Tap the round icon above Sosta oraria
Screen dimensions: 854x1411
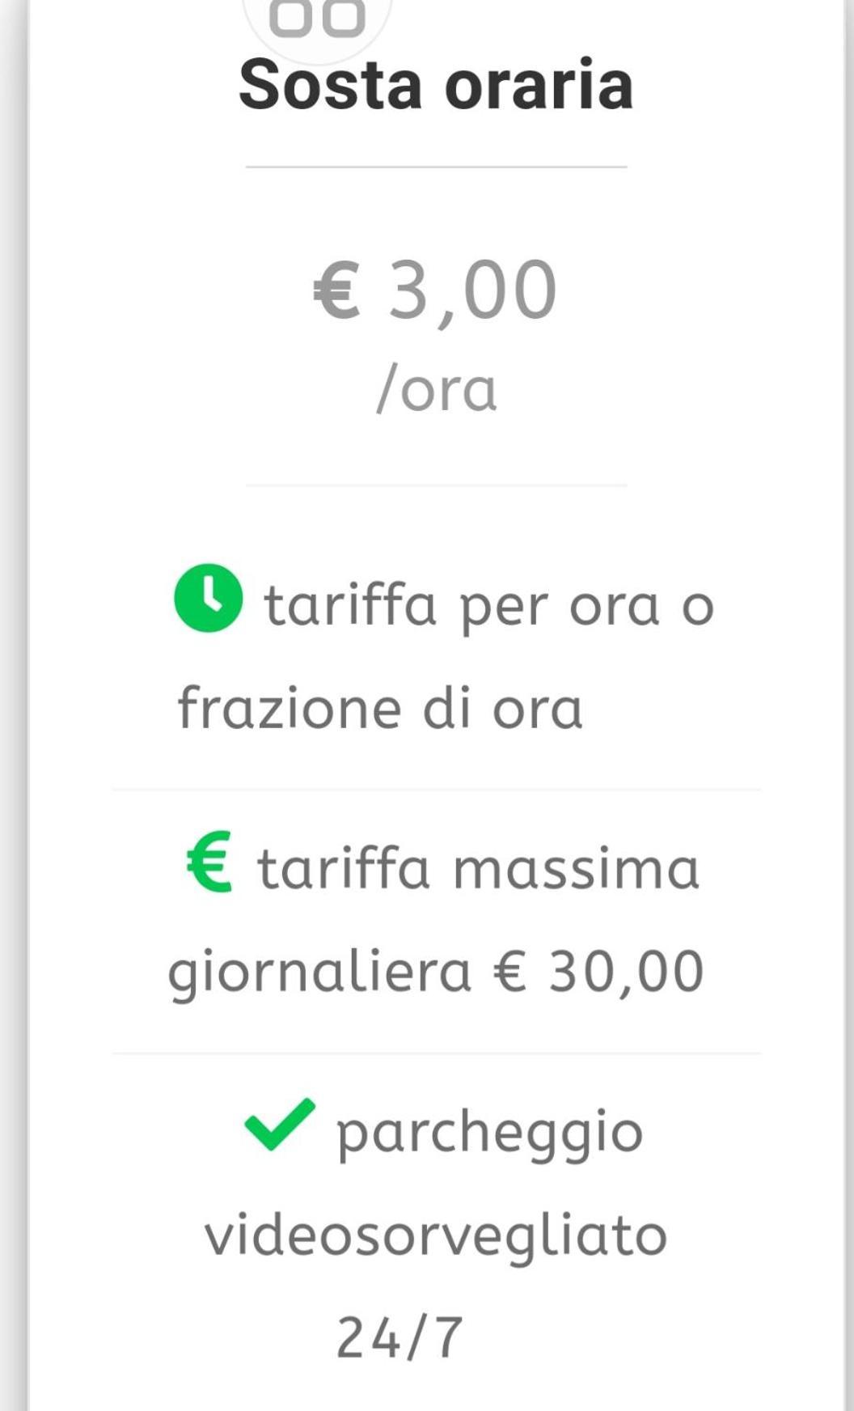tap(317, 20)
